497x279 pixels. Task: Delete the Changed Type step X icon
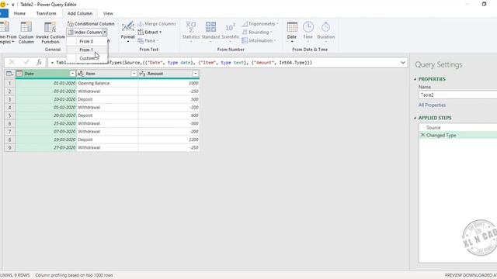(x=422, y=135)
